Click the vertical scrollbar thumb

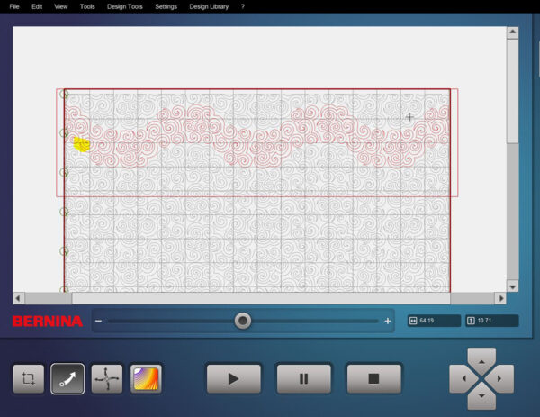pos(512,91)
